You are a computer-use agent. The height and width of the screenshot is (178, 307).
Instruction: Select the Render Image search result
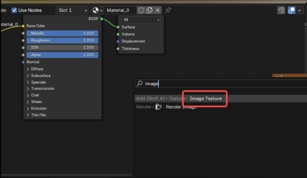click(x=181, y=107)
